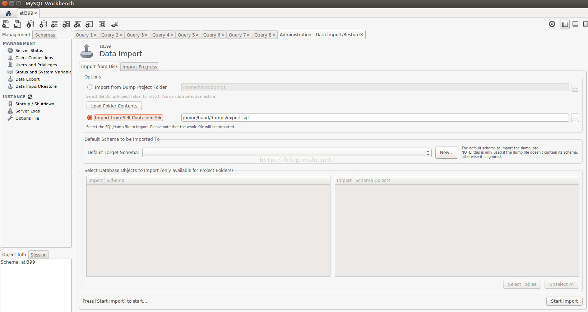Open Users and Privileges

pos(36,65)
